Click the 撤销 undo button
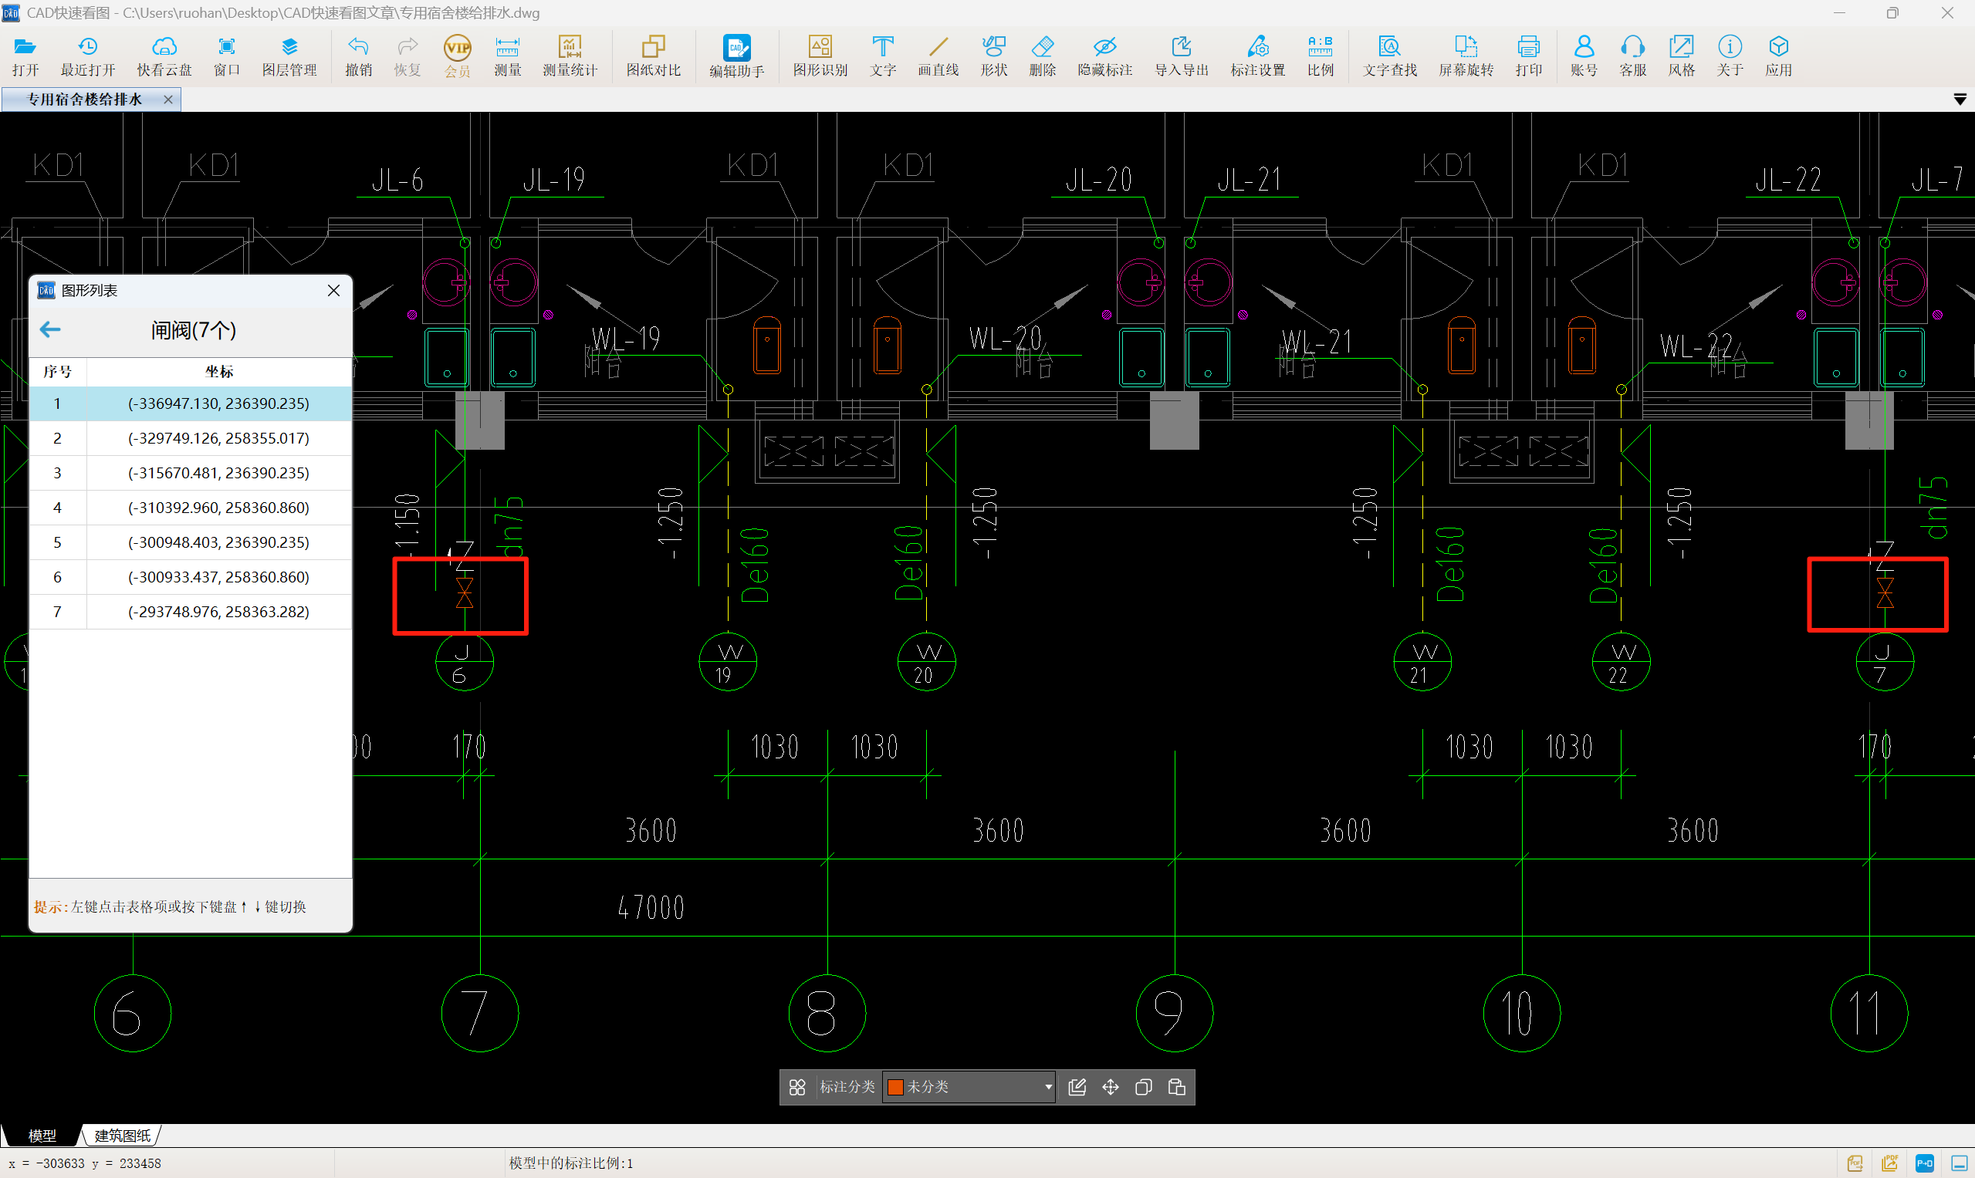 tap(358, 56)
